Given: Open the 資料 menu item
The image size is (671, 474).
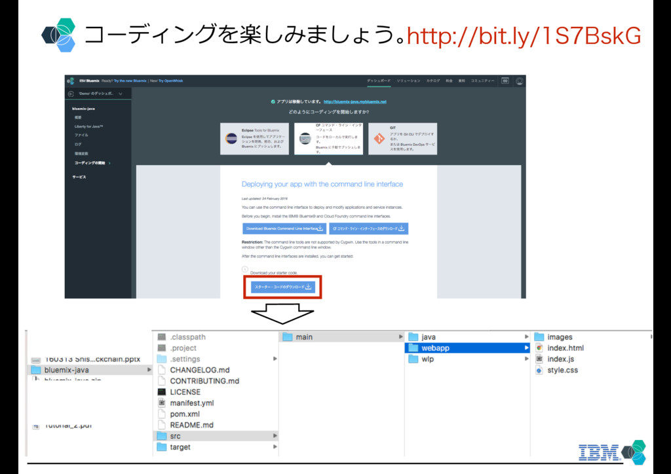Looking at the screenshot, I should coord(462,81).
